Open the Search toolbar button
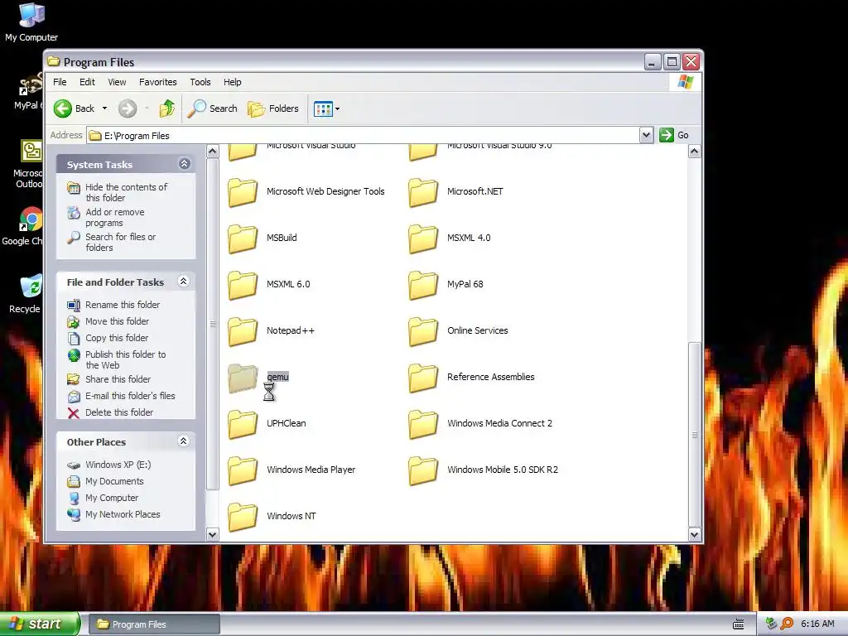This screenshot has width=848, height=636. pyautogui.click(x=213, y=108)
